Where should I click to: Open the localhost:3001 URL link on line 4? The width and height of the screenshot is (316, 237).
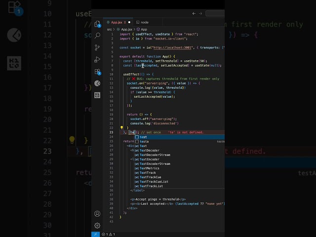tap(172, 48)
